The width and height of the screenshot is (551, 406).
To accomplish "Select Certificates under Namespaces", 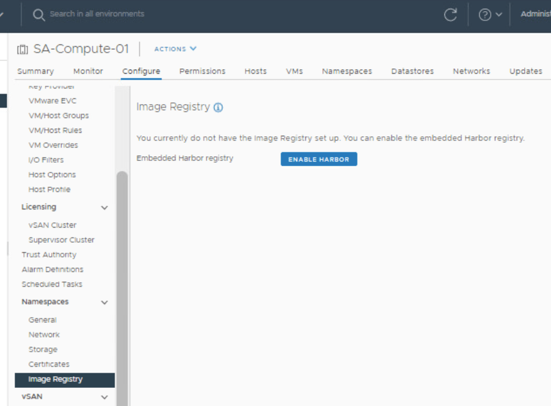I will point(49,364).
